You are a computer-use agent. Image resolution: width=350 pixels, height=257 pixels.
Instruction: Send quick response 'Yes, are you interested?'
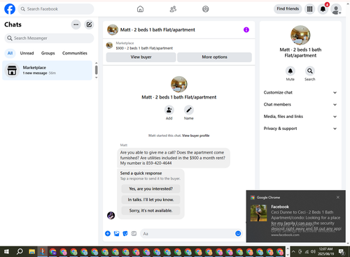[x=150, y=189]
